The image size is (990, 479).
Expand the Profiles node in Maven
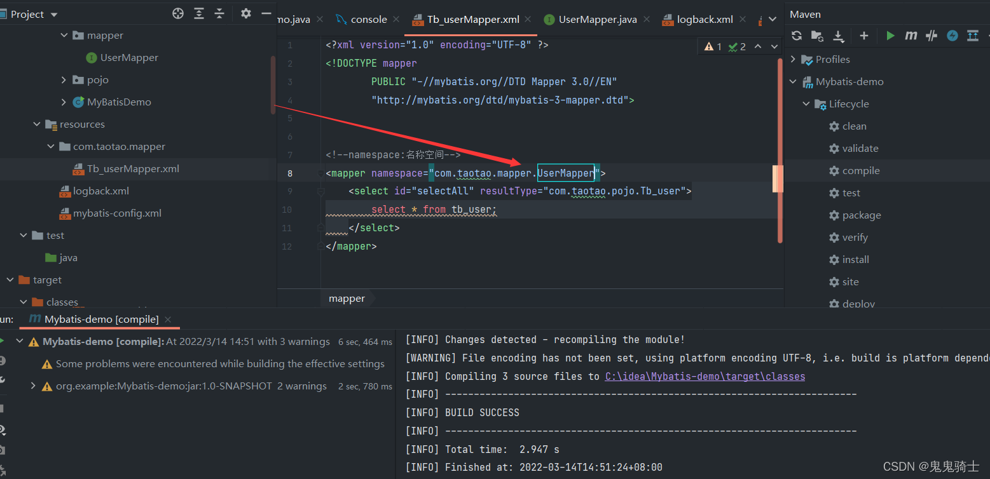pyautogui.click(x=793, y=59)
